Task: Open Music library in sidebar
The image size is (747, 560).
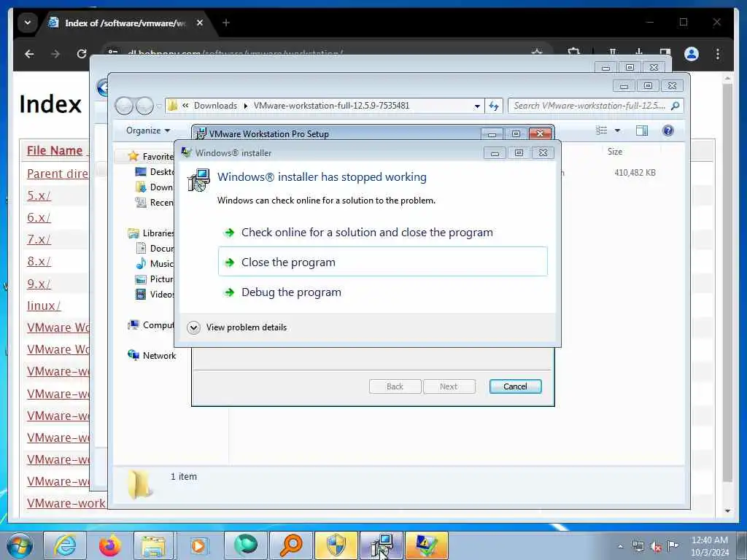Action: 155,263
